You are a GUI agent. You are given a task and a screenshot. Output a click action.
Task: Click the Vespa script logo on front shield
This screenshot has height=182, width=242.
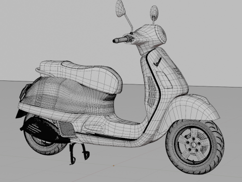[x=158, y=62]
